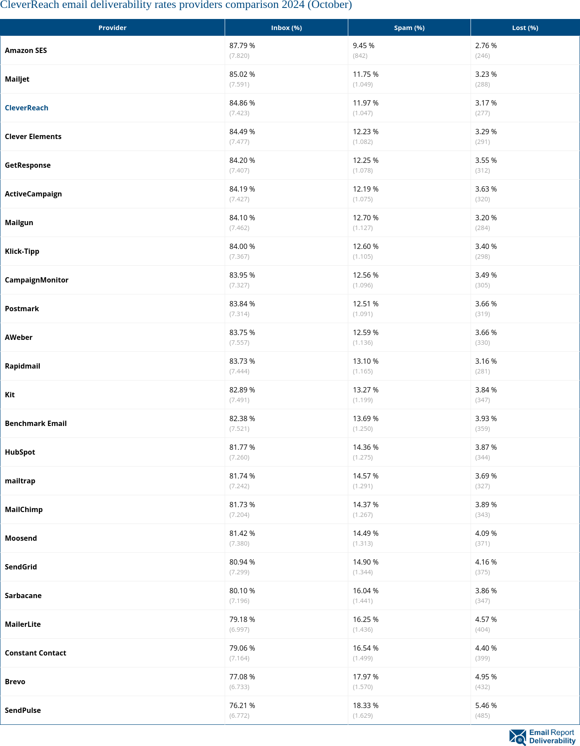Sort by the Inbox (%) column header
The width and height of the screenshot is (580, 746).
tap(286, 28)
